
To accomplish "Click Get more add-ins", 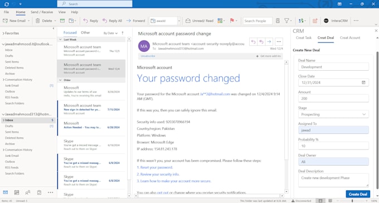I will click(269, 56).
